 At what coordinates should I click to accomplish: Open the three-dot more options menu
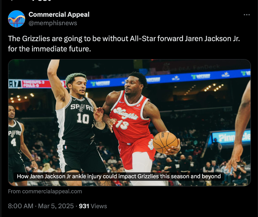pos(247,15)
